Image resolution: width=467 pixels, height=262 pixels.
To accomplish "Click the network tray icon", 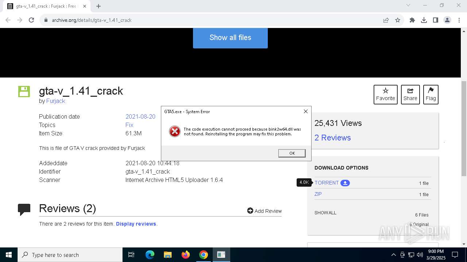I will [411, 255].
